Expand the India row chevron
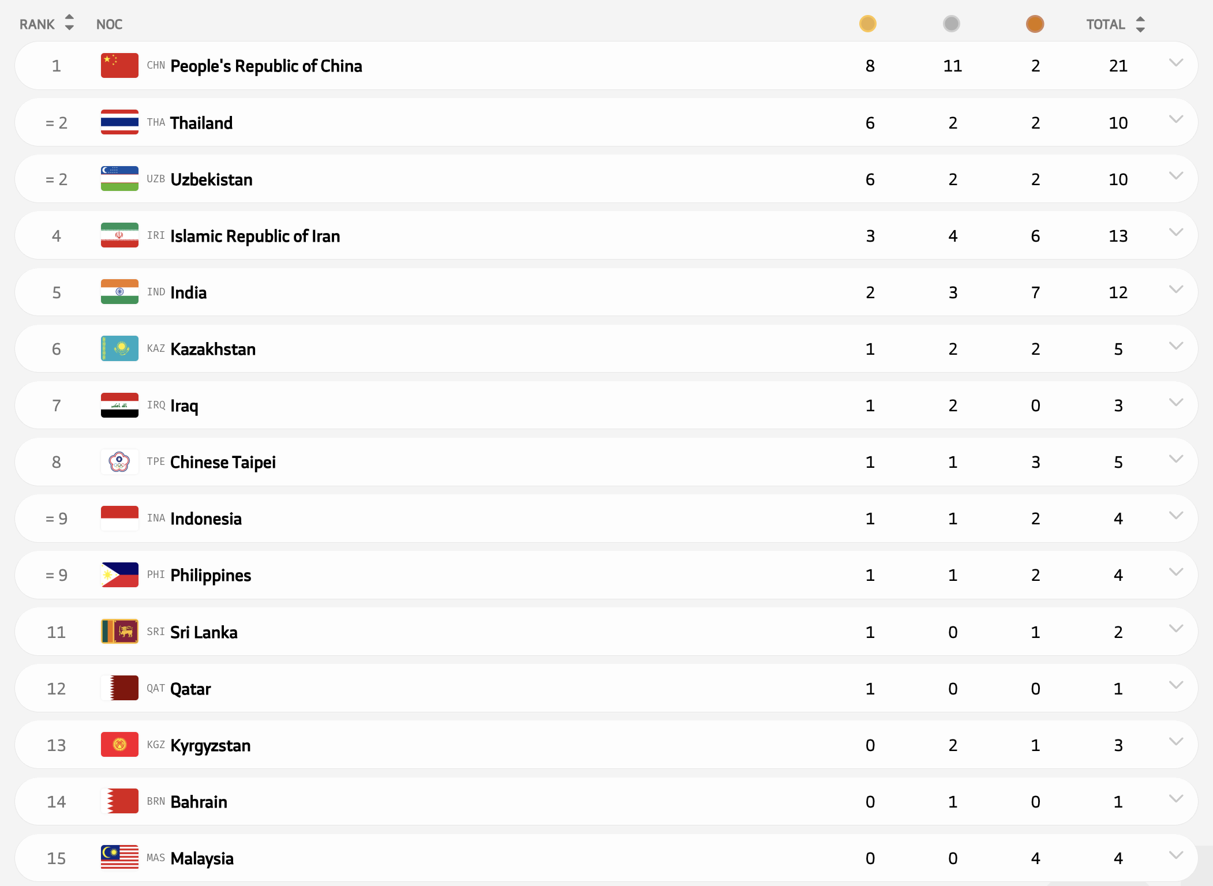 click(x=1175, y=289)
